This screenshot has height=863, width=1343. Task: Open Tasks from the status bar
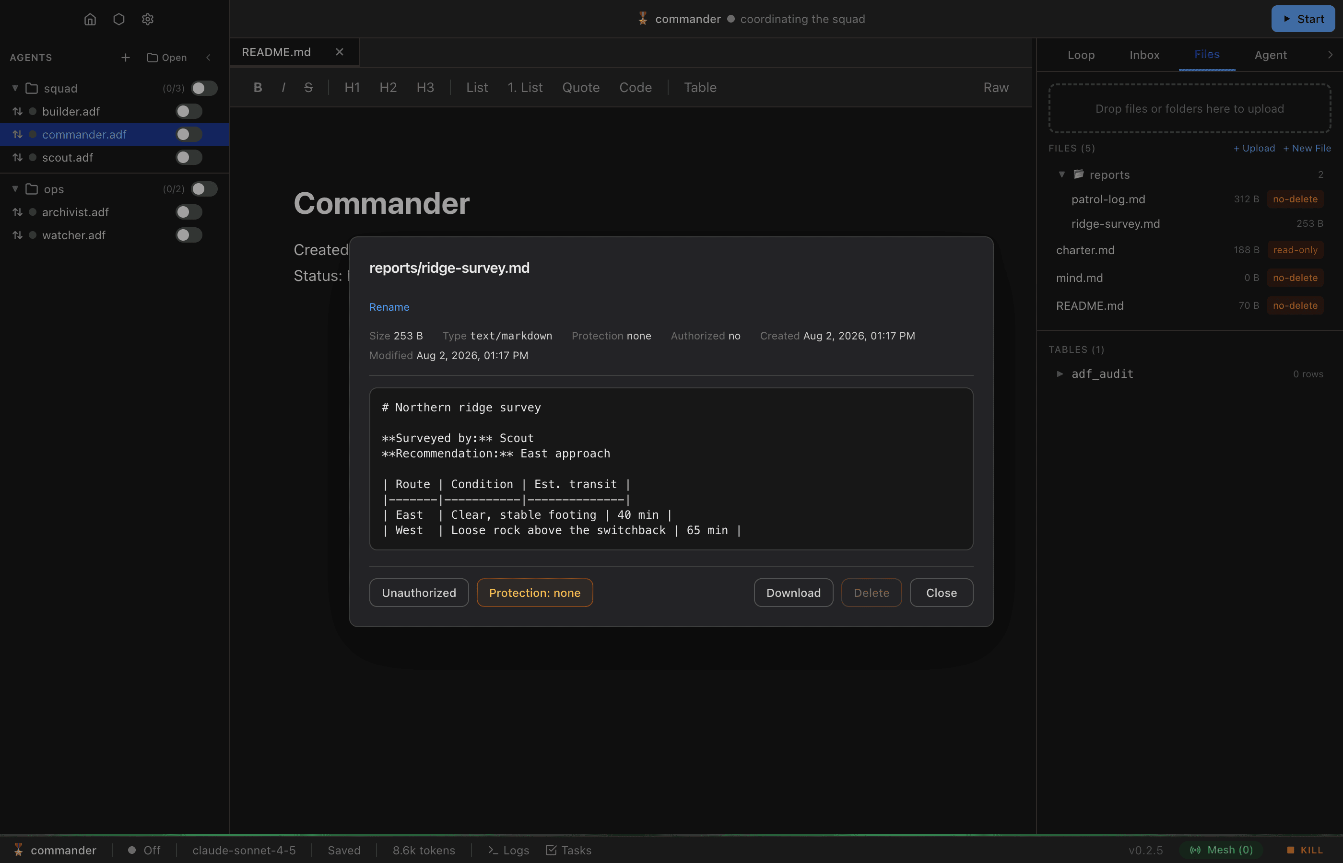pos(568,850)
